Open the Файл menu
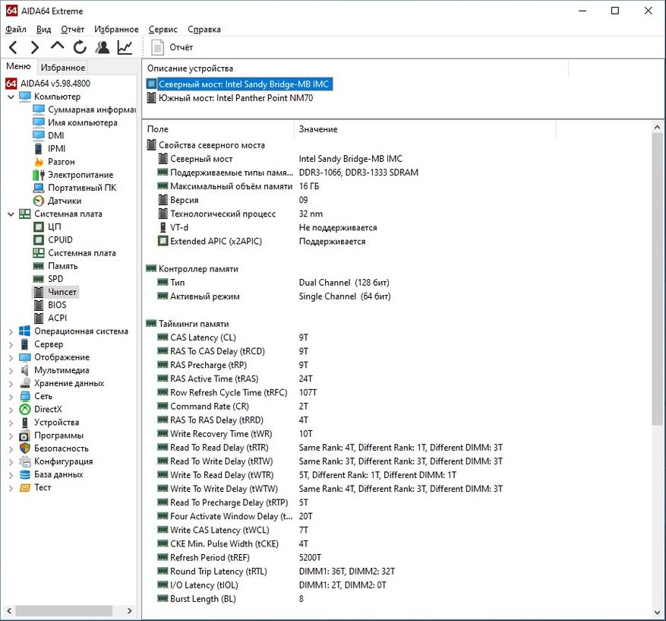666x621 pixels. click(16, 30)
